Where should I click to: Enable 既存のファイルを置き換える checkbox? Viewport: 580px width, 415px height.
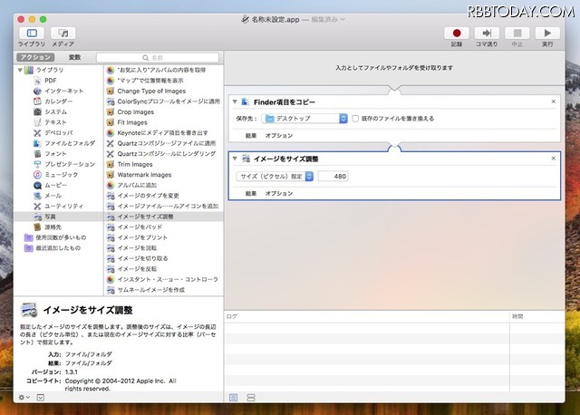355,119
